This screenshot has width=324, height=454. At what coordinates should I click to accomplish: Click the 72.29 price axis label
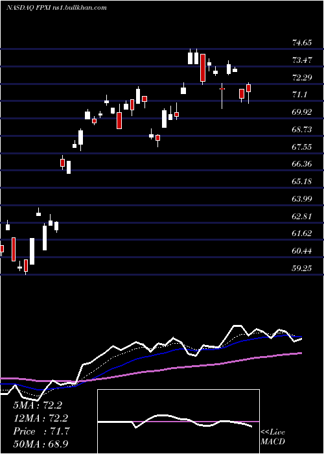pyautogui.click(x=302, y=78)
